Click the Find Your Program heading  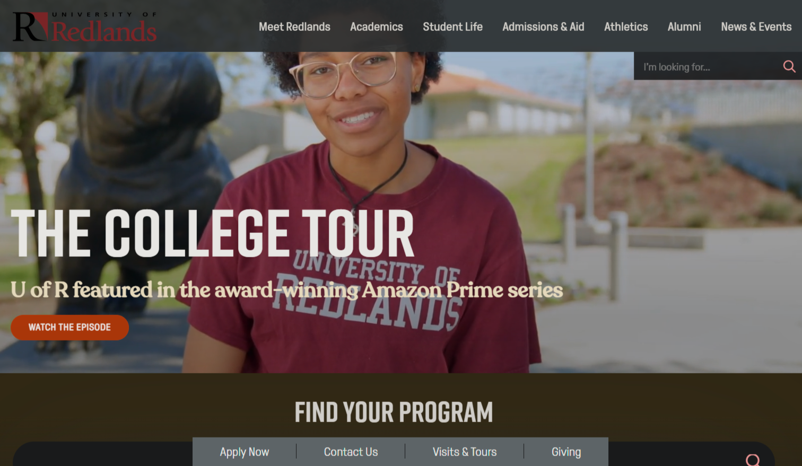coord(394,412)
